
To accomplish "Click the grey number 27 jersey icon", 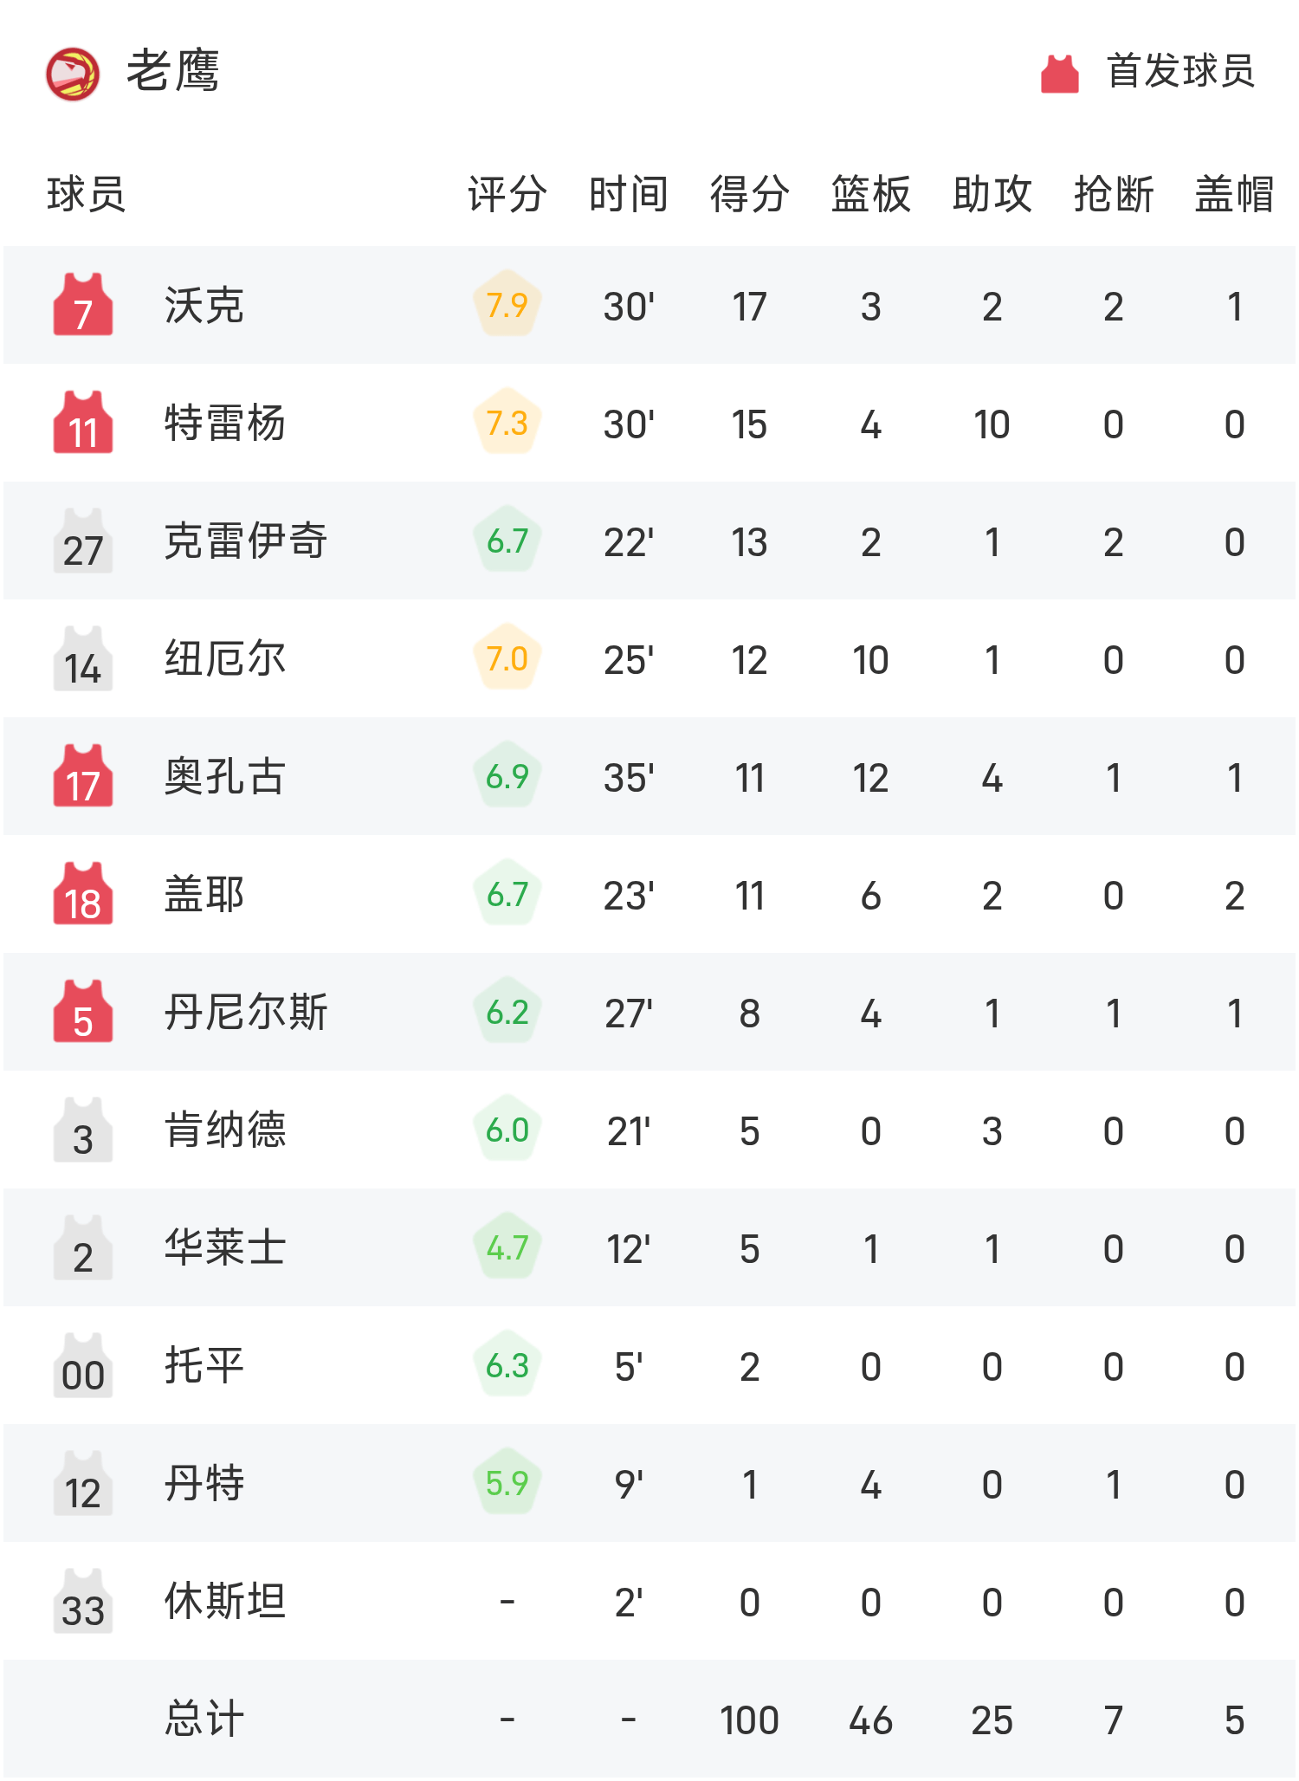I will [x=83, y=541].
